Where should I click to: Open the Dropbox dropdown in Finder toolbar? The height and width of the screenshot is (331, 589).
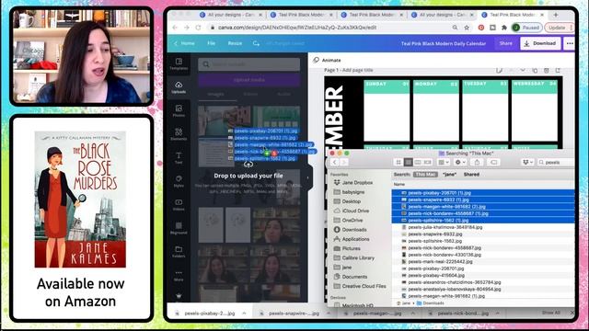click(x=527, y=162)
